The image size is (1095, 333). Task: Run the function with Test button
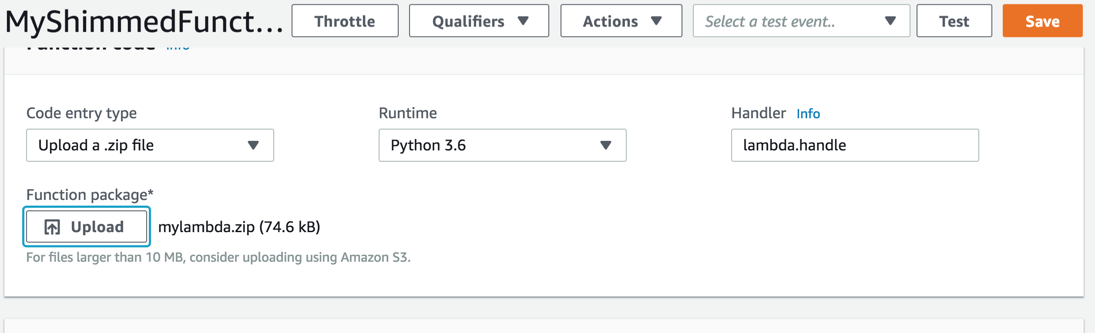click(954, 21)
